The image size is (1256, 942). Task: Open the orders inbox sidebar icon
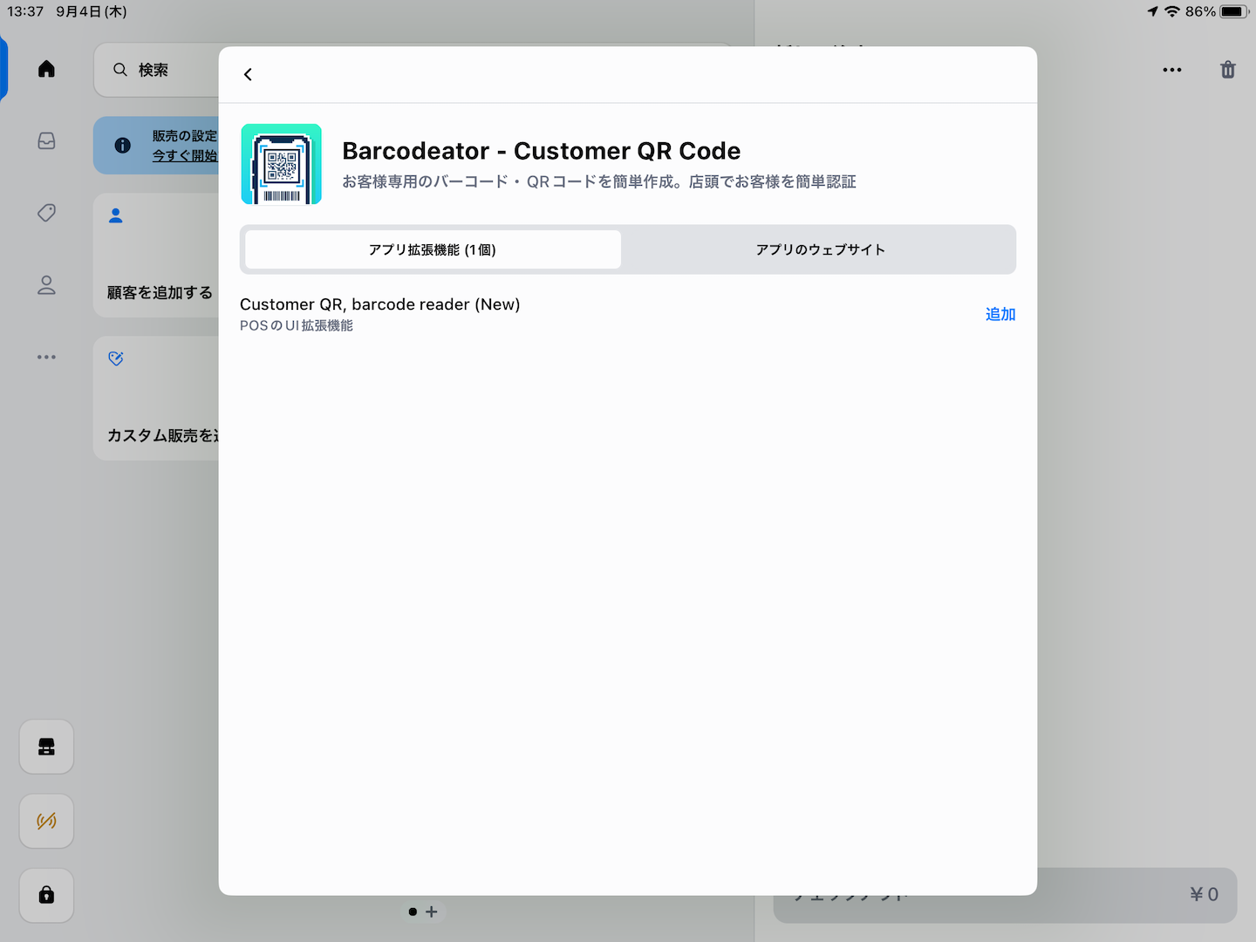[47, 141]
